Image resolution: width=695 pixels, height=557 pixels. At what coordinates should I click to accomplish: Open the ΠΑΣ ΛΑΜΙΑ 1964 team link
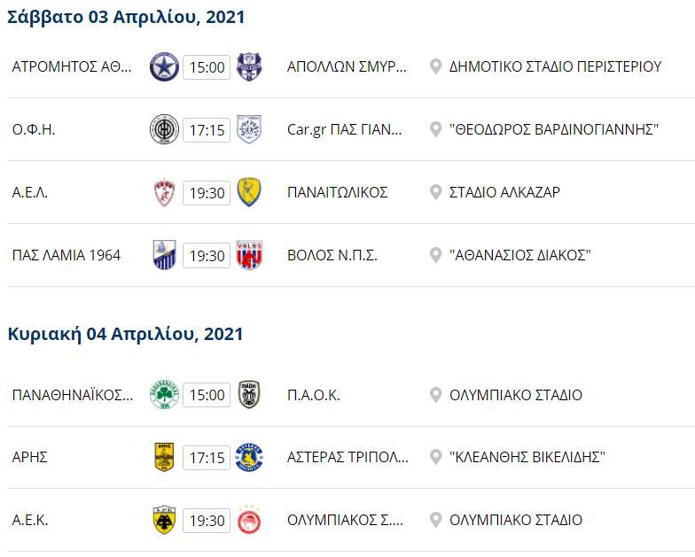click(66, 255)
